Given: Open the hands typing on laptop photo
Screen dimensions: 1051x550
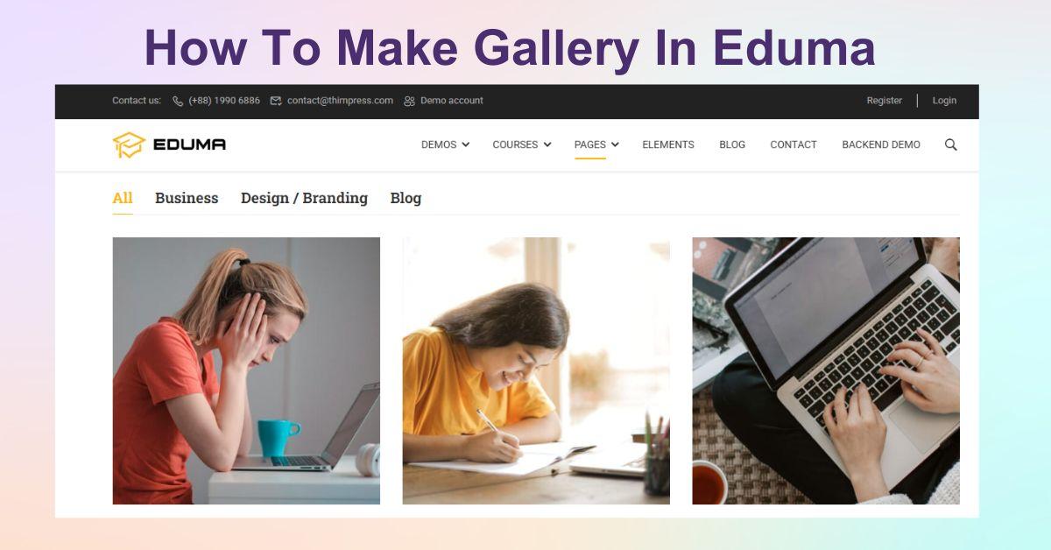Looking at the screenshot, I should click(826, 370).
